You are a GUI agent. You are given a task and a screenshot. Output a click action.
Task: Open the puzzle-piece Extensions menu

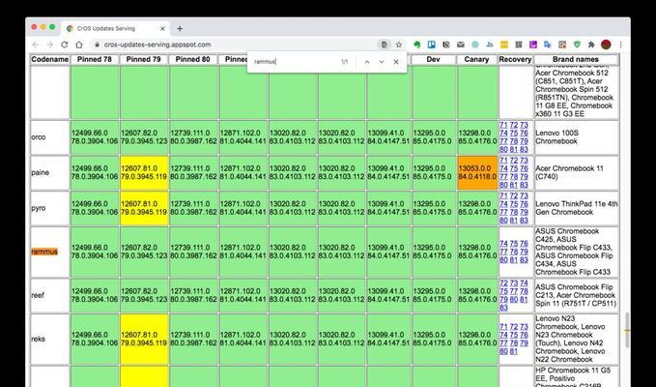[591, 45]
